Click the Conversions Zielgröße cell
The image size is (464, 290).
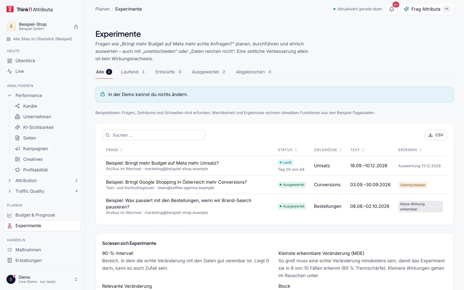pos(327,185)
